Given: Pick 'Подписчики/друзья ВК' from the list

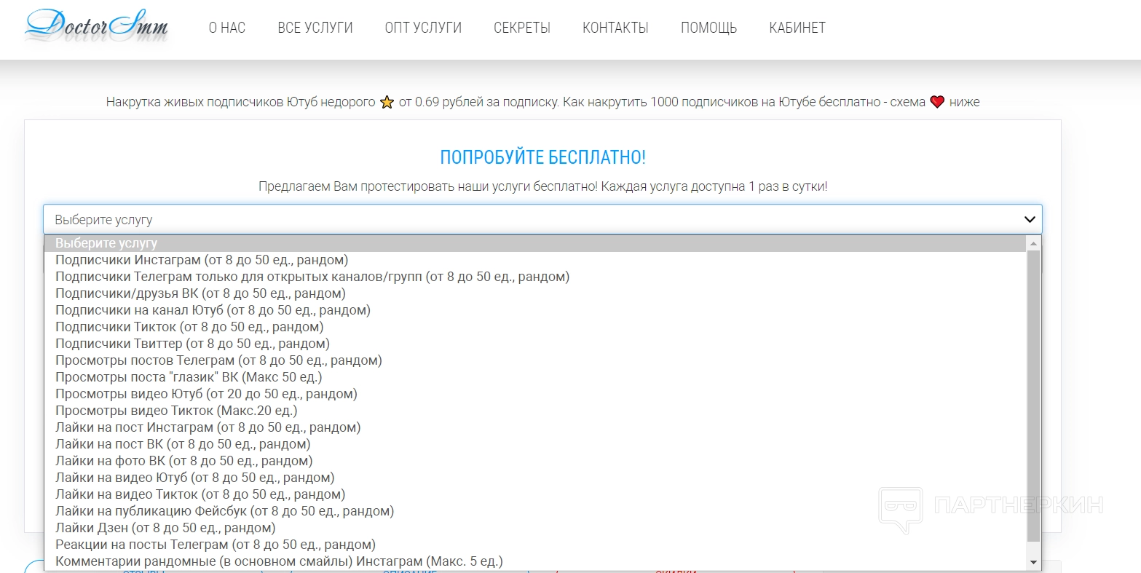Looking at the screenshot, I should point(535,293).
